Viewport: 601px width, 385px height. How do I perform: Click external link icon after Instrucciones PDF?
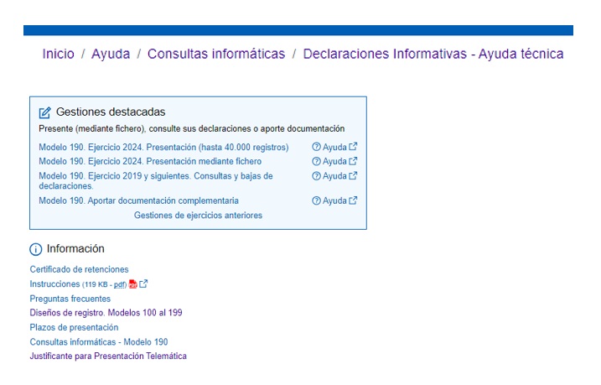pos(143,284)
